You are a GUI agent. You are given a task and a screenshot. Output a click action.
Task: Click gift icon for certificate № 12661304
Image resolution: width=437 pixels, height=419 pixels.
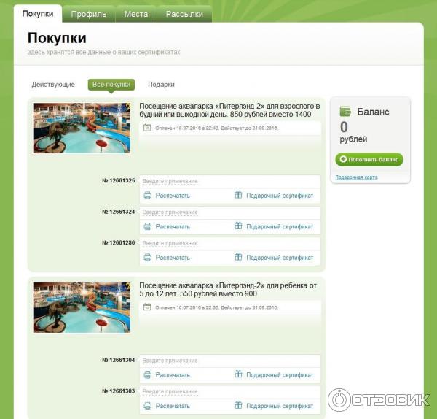[x=238, y=374]
